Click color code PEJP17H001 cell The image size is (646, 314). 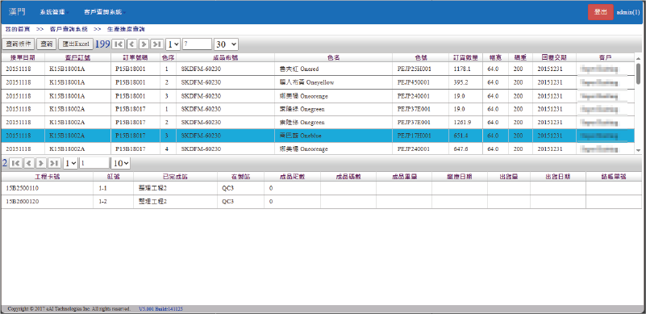(421, 136)
